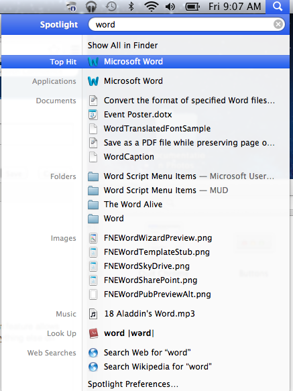Screen dimensions: 293x391
Task: Click the folder icon for MUD result
Action: coord(93,190)
